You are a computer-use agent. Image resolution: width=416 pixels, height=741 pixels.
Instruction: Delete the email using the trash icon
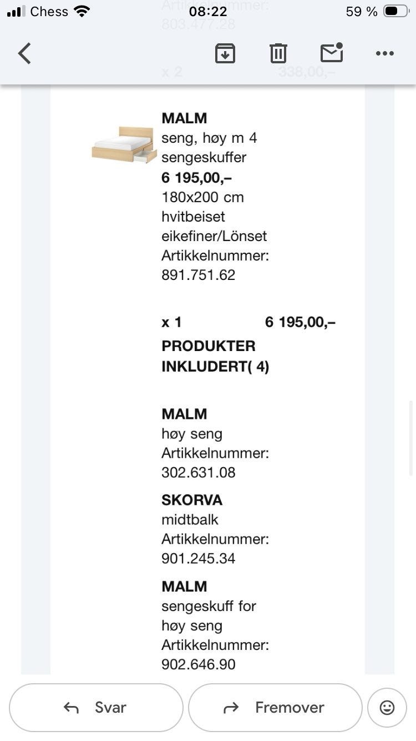coord(278,53)
